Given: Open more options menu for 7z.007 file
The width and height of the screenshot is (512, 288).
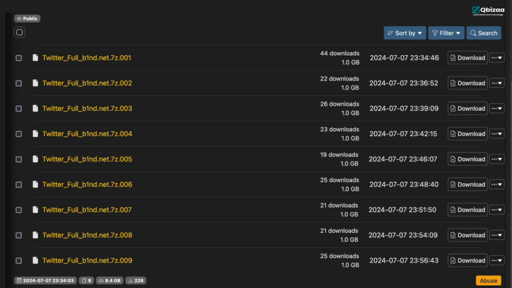Looking at the screenshot, I should [496, 209].
